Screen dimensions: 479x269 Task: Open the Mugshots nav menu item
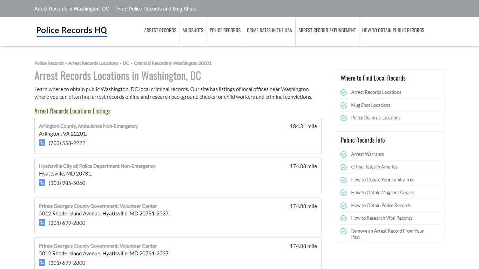click(x=193, y=30)
